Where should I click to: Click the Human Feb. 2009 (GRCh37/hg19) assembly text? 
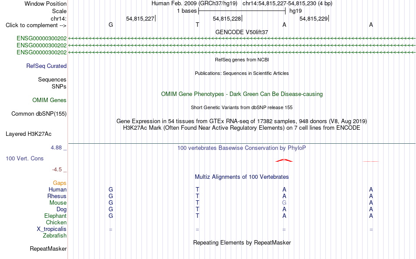(x=194, y=4)
